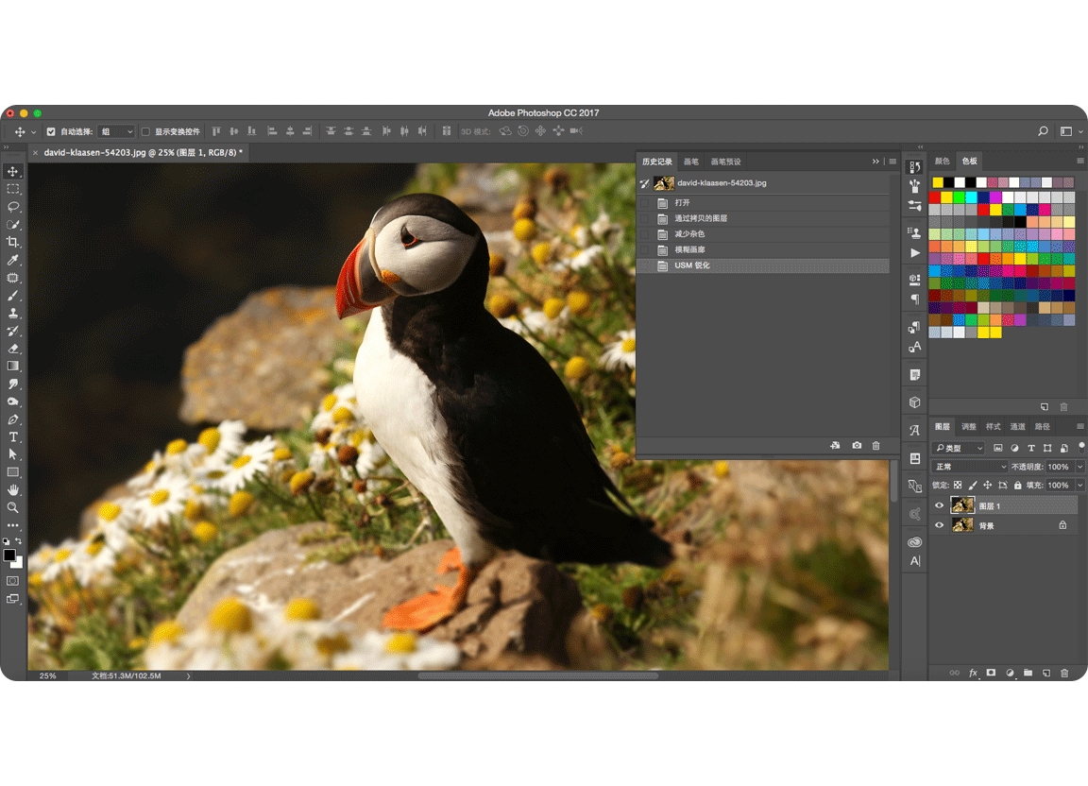
Task: Pick the Eyedropper tool
Action: click(x=13, y=260)
